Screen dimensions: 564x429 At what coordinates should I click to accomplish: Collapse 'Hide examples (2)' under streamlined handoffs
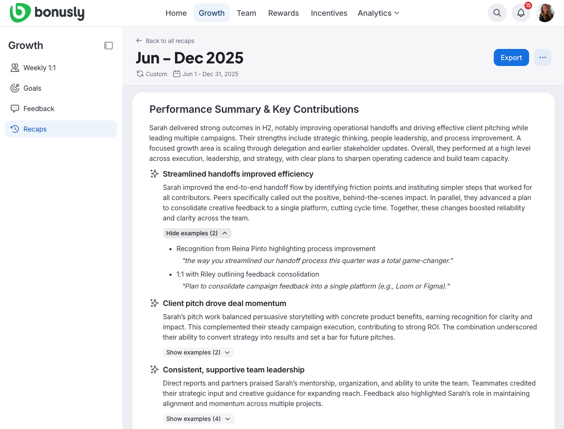[x=197, y=233]
